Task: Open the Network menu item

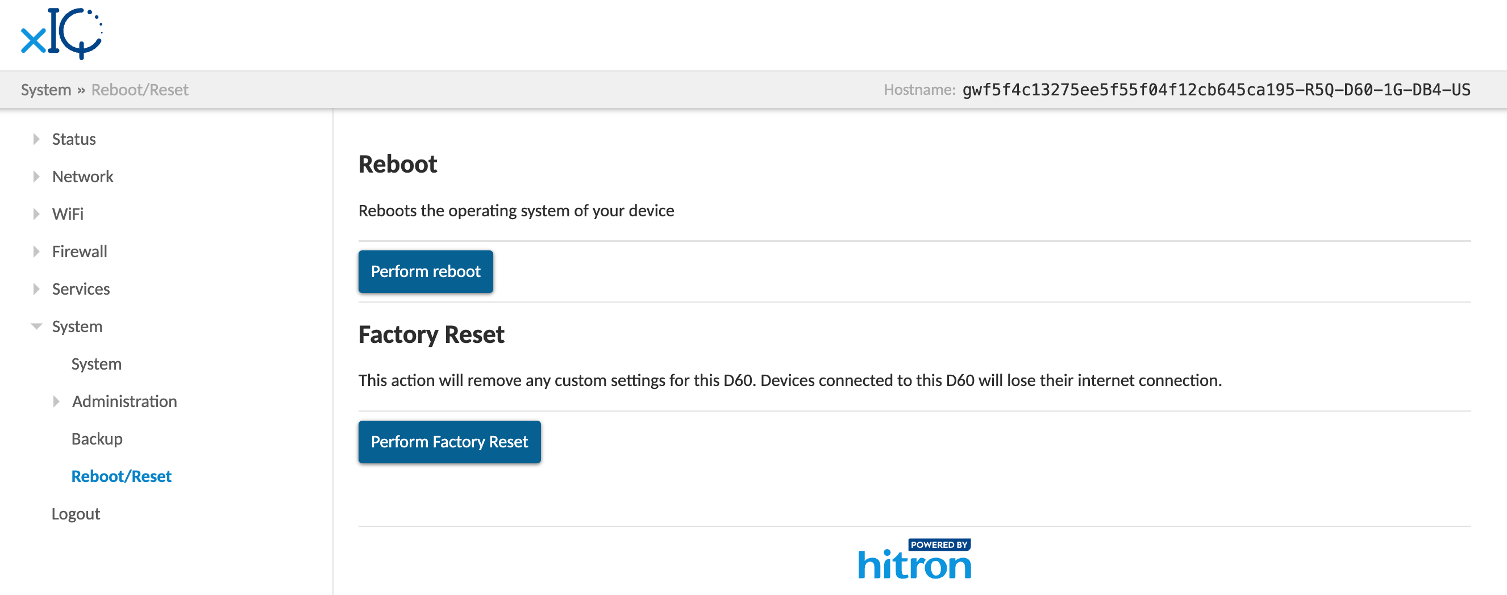Action: click(x=82, y=177)
